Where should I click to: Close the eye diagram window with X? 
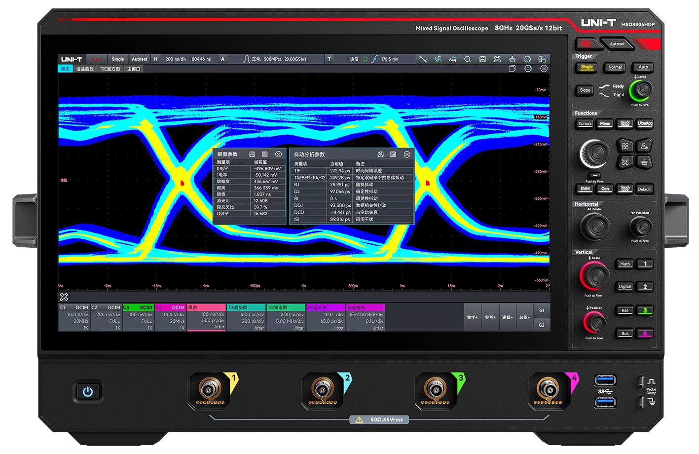544,69
